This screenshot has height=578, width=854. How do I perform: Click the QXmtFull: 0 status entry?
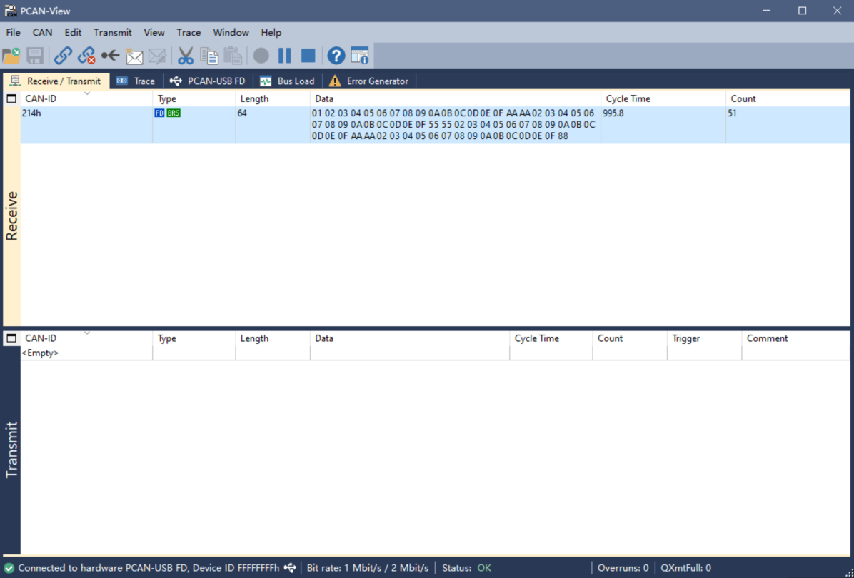(x=685, y=568)
